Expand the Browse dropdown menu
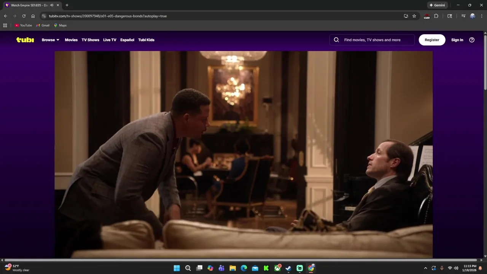Viewport: 487px width, 274px height. [51, 40]
